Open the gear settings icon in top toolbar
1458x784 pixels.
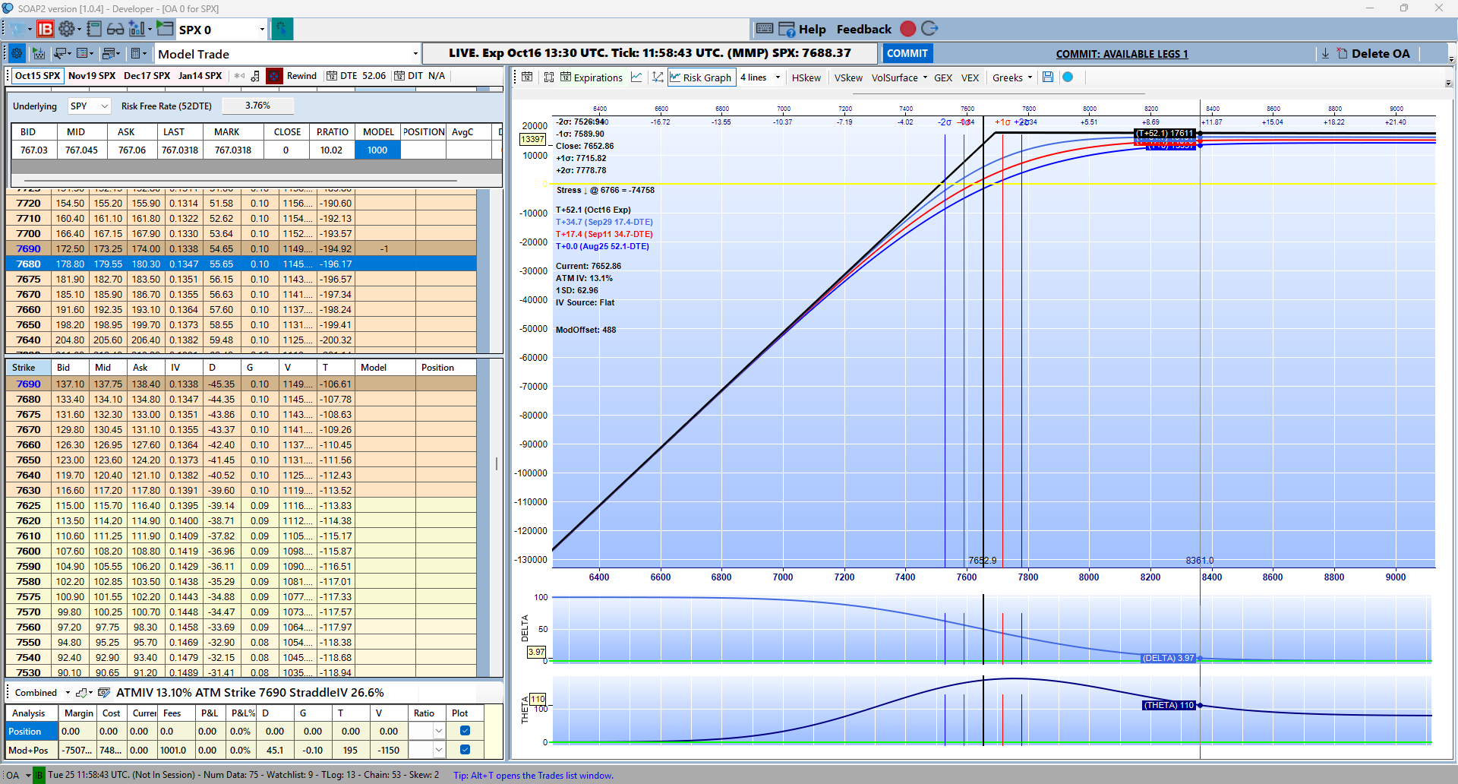pyautogui.click(x=66, y=29)
